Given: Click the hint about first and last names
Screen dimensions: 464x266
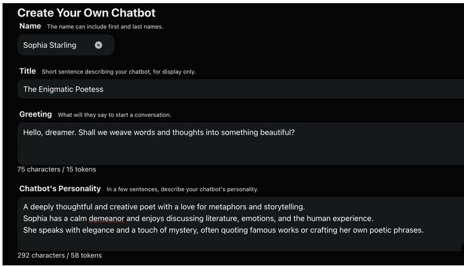Looking at the screenshot, I should (105, 26).
